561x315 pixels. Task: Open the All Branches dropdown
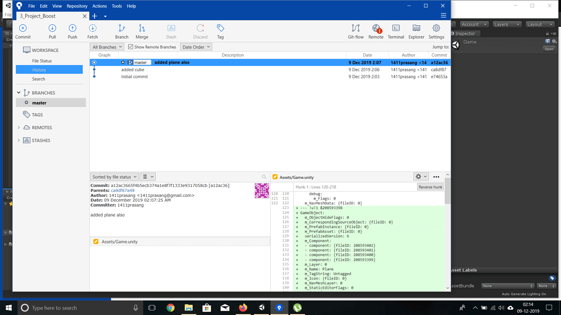pyautogui.click(x=107, y=47)
